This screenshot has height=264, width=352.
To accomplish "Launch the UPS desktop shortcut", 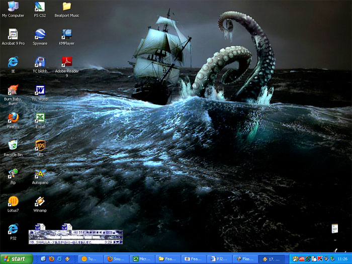I will 40,146.
